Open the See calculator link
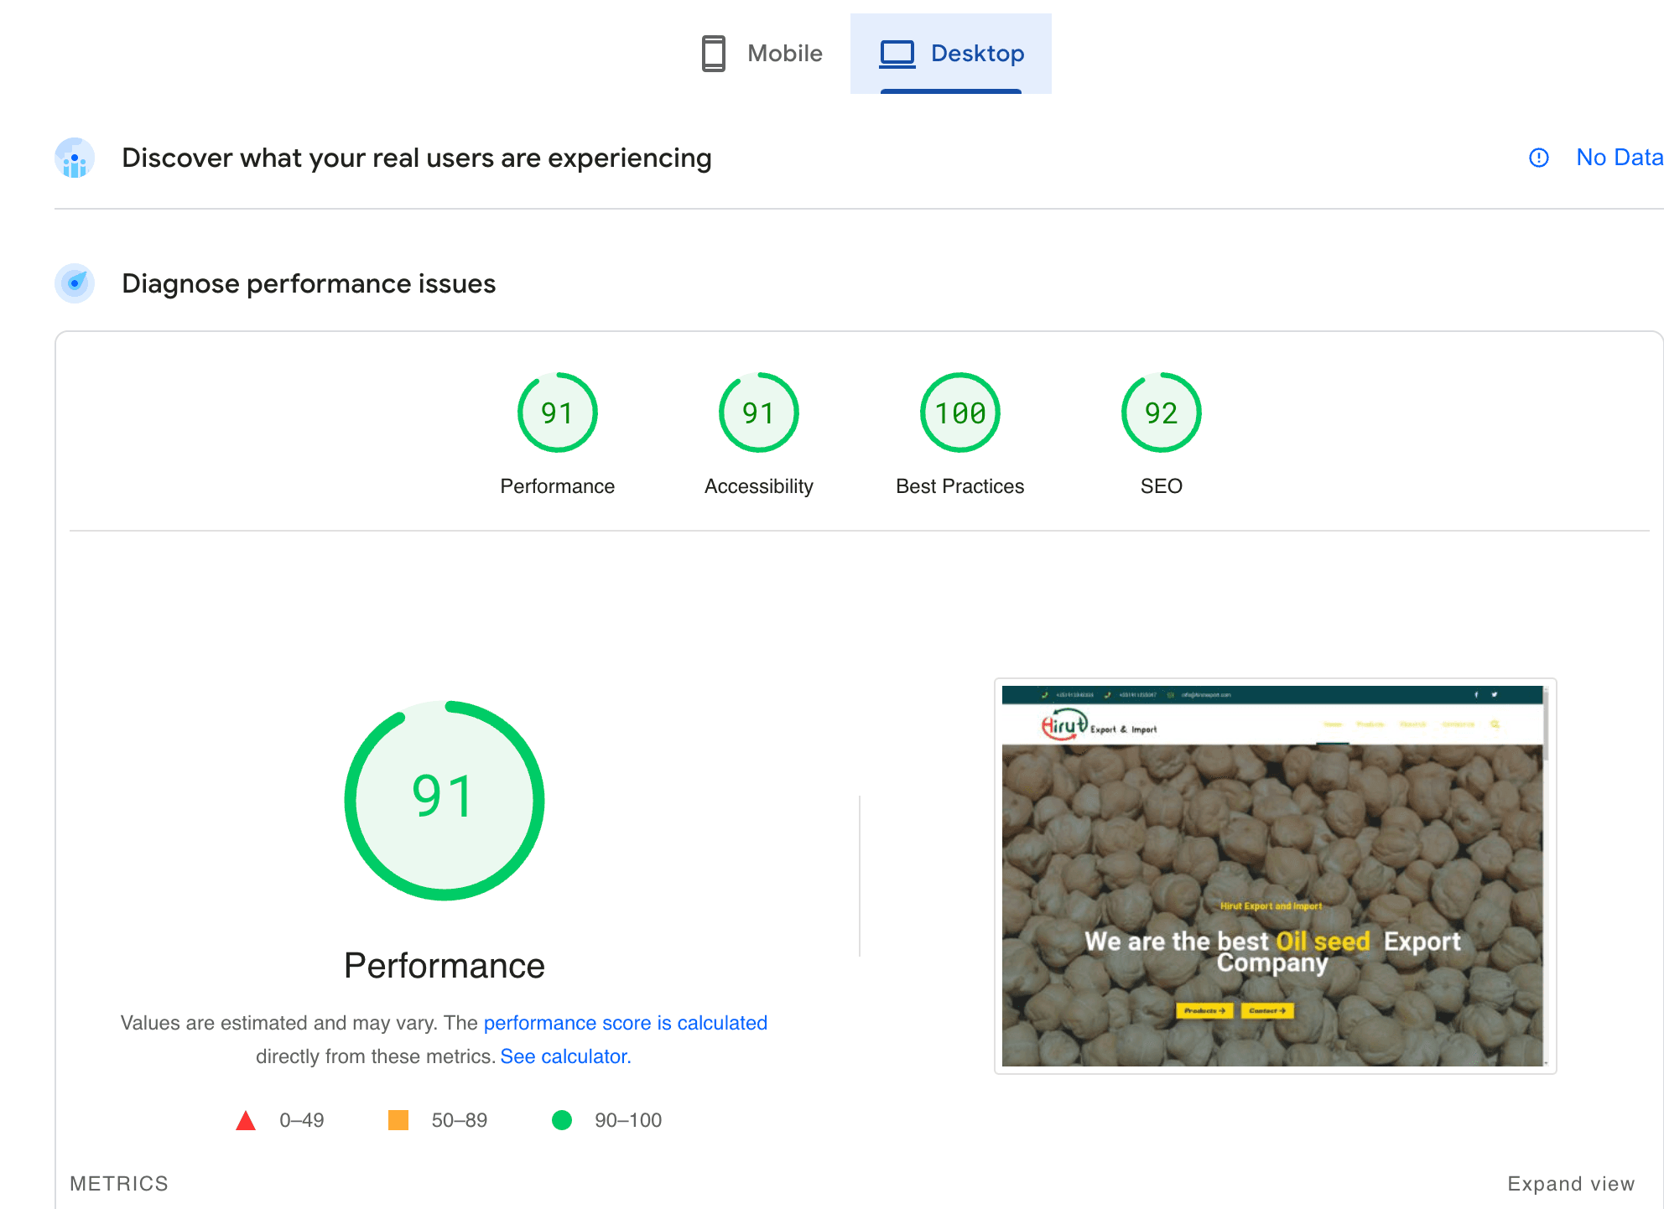The height and width of the screenshot is (1209, 1664). (564, 1056)
